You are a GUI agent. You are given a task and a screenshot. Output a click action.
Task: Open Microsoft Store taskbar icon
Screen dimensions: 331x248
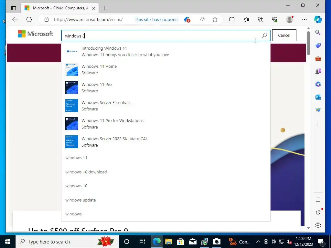pos(180,242)
